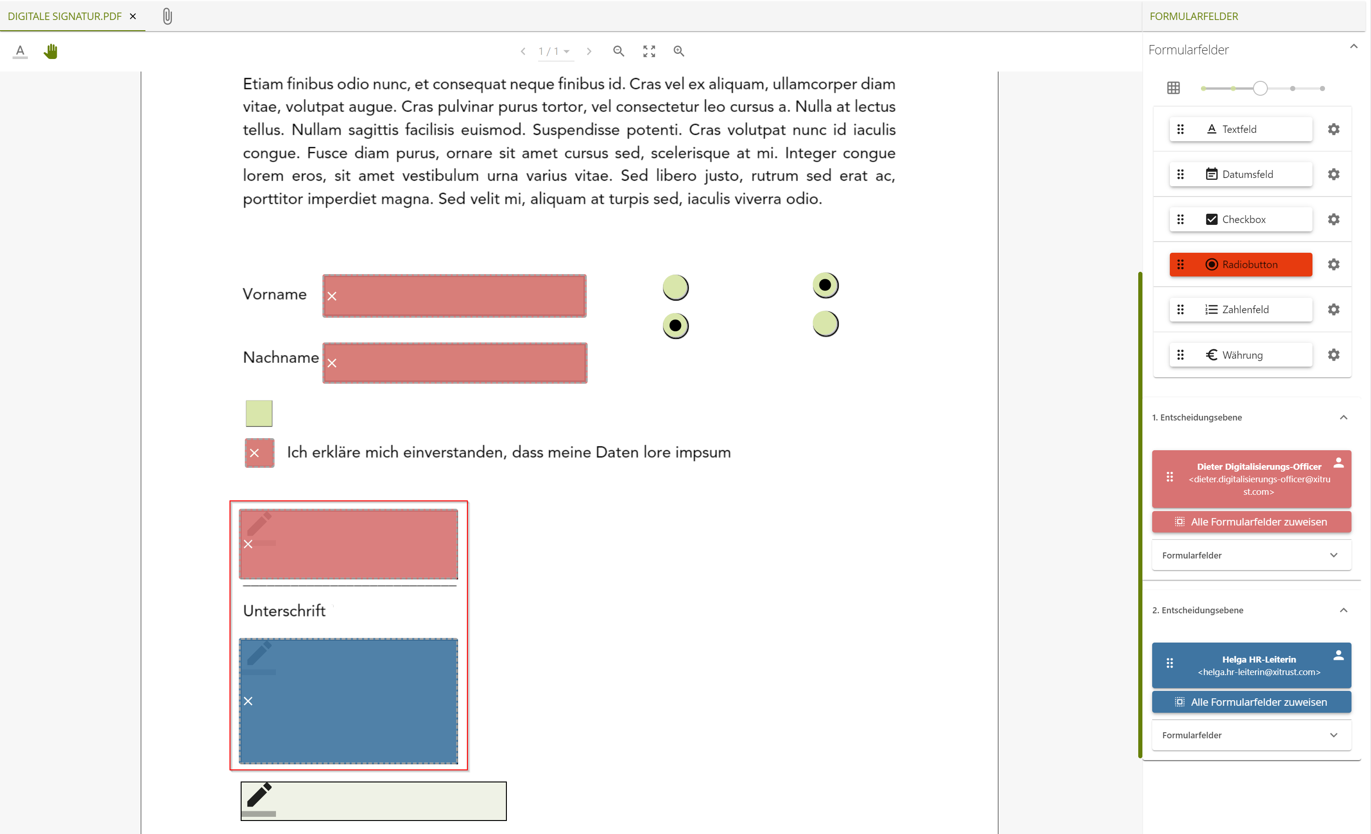Check the consent checkbox next to 'Ich erkläre mich einverstanden'
This screenshot has width=1371, height=834.
click(259, 453)
